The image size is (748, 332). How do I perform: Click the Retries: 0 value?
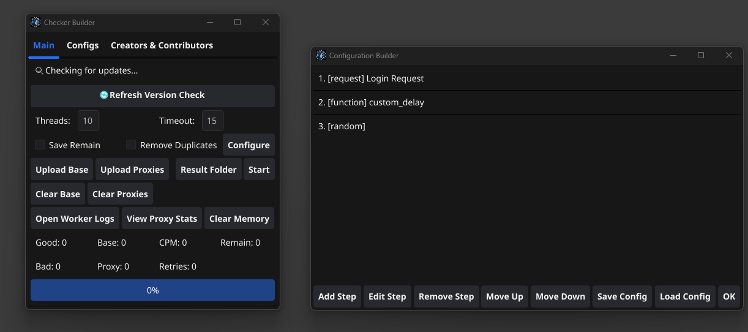click(178, 266)
